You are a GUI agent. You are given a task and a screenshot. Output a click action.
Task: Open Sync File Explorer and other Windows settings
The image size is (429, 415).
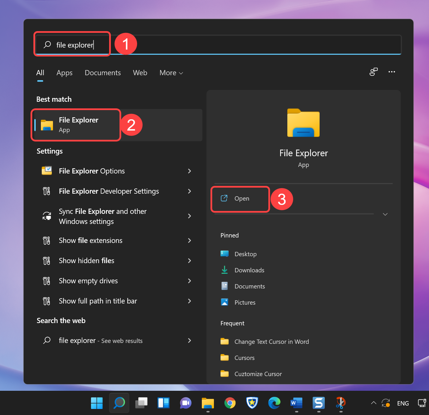click(118, 216)
